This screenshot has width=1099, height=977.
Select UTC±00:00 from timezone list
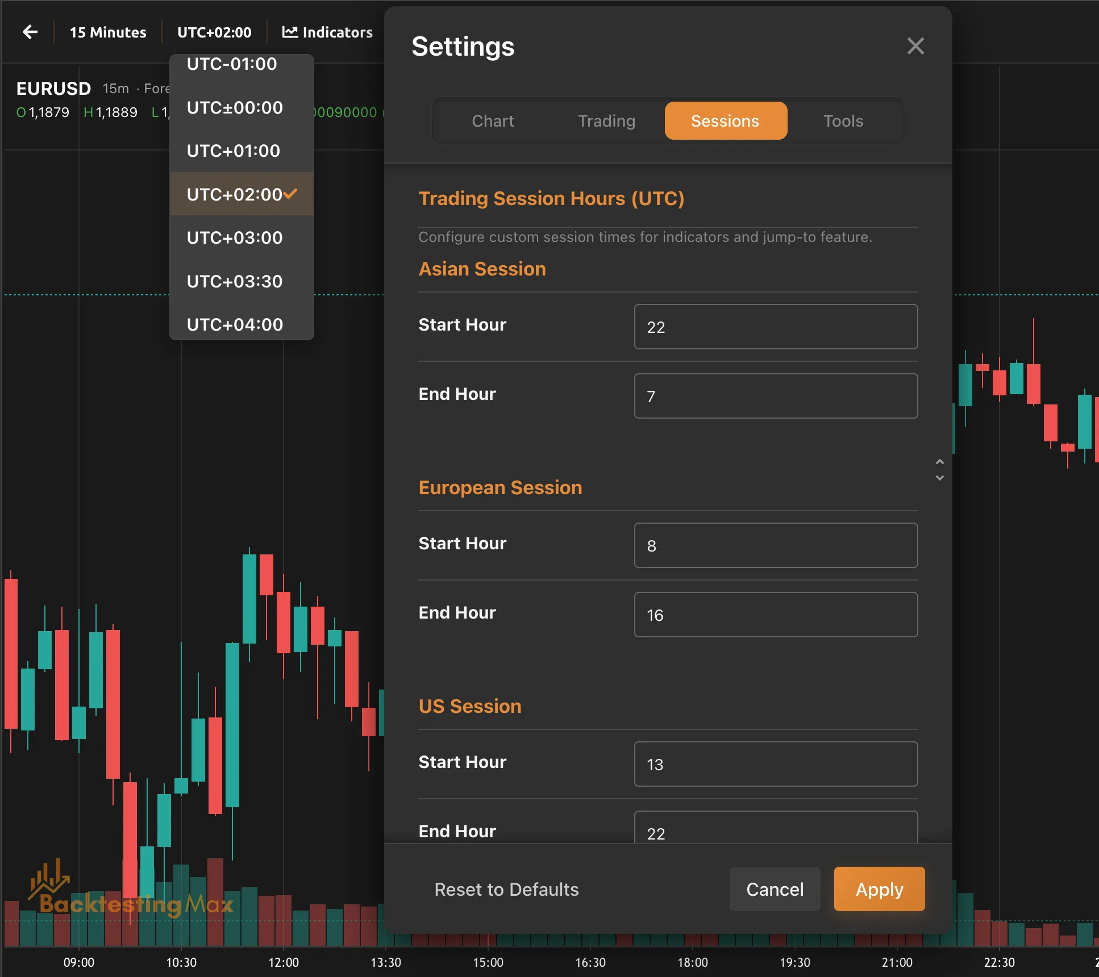[242, 107]
